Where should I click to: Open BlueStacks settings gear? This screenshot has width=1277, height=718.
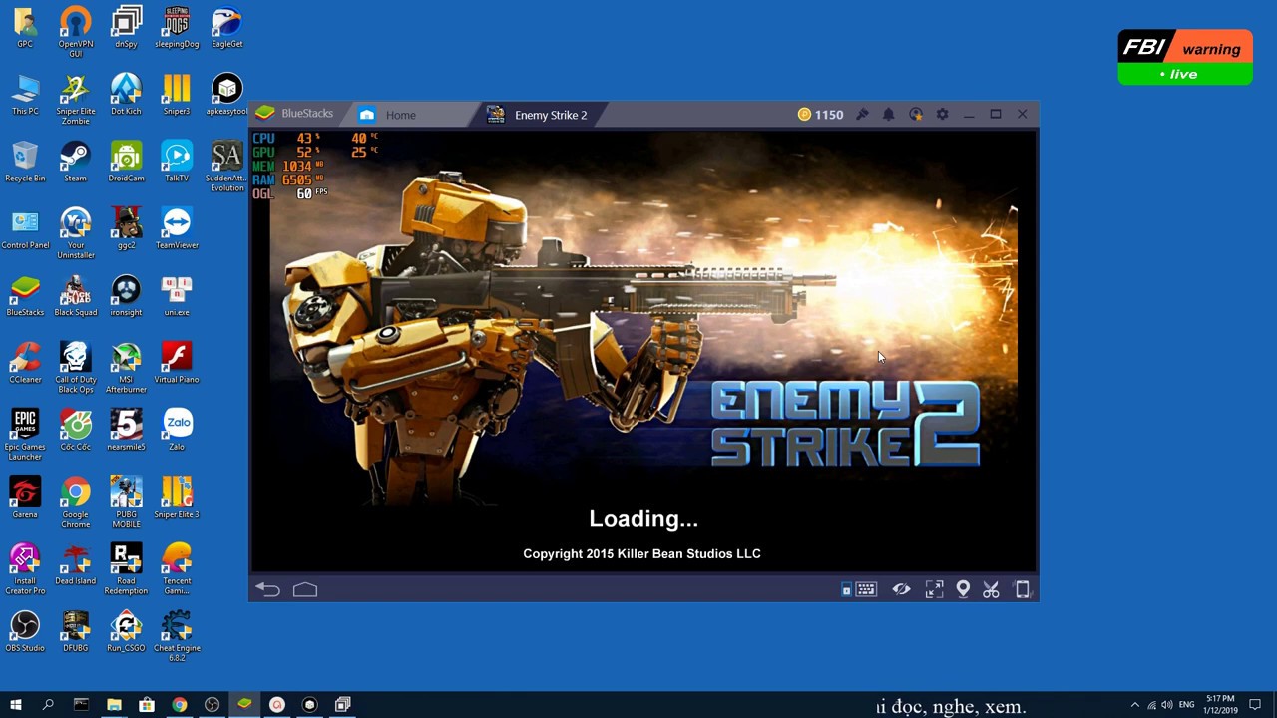coord(942,115)
